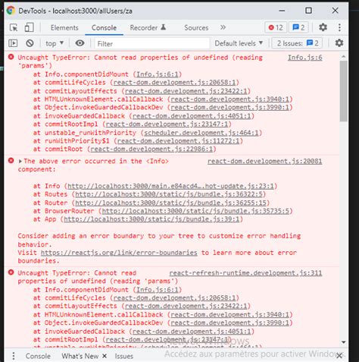The width and height of the screenshot is (359, 362).
Task: Toggle the console sidebar icon
Action: tap(13, 43)
